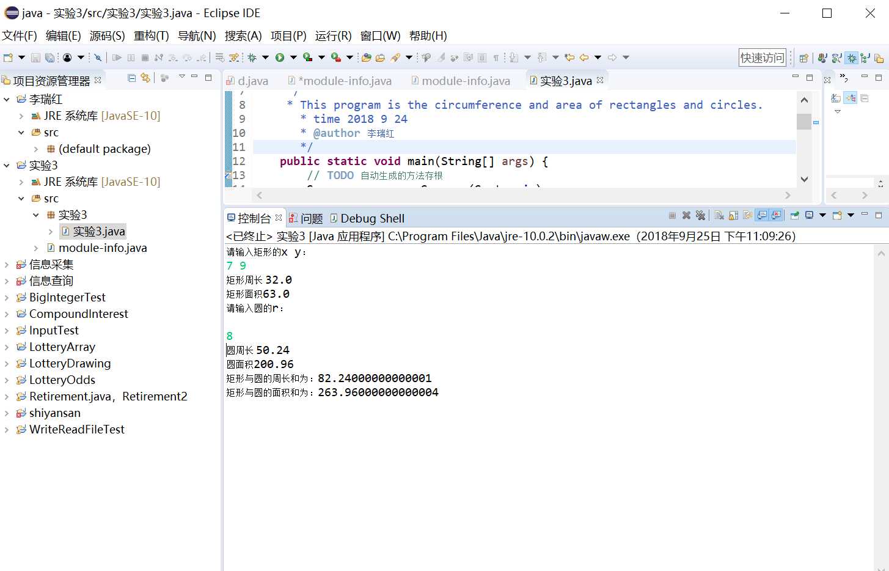Click the Coverage run icon
Image resolution: width=889 pixels, height=571 pixels.
307,57
